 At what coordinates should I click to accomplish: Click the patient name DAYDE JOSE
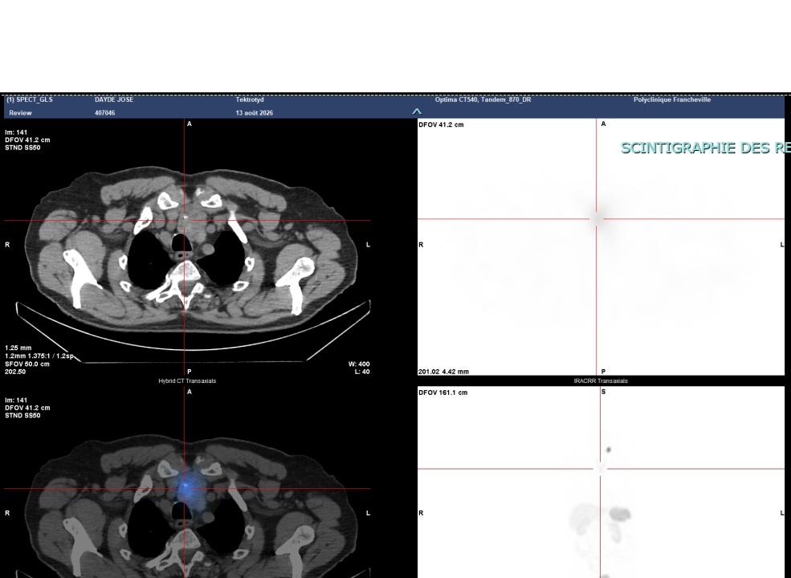(x=114, y=100)
